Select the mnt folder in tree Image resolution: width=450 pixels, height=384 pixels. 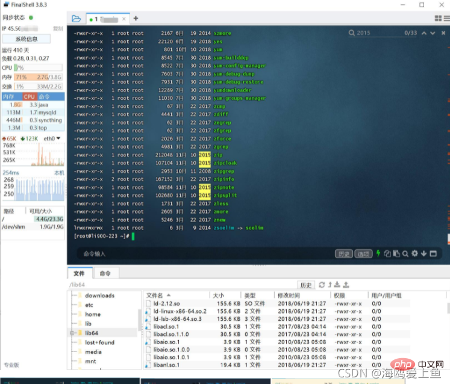point(90,361)
